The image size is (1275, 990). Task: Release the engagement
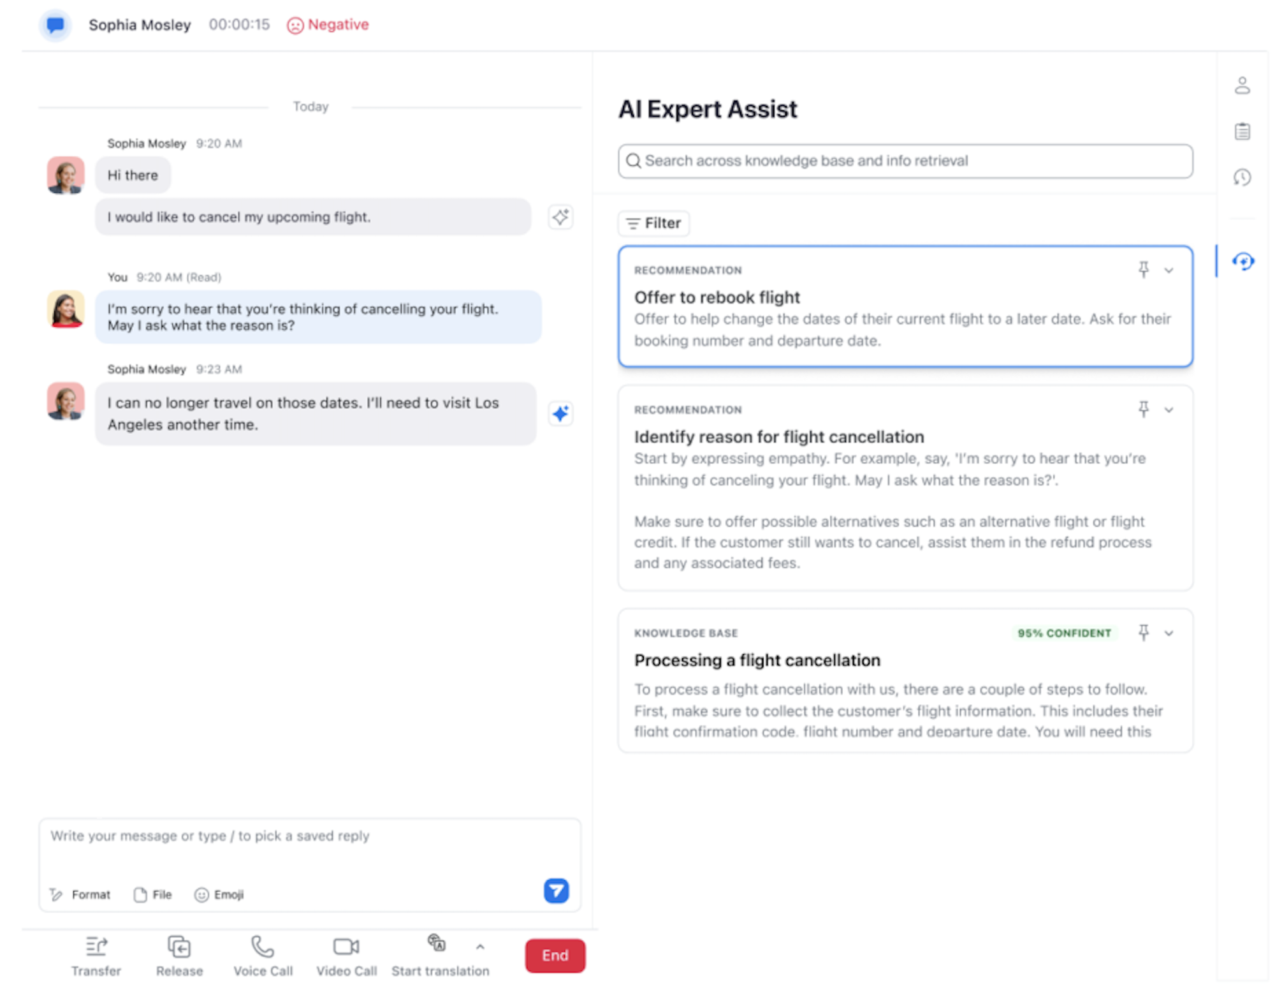pos(180,956)
